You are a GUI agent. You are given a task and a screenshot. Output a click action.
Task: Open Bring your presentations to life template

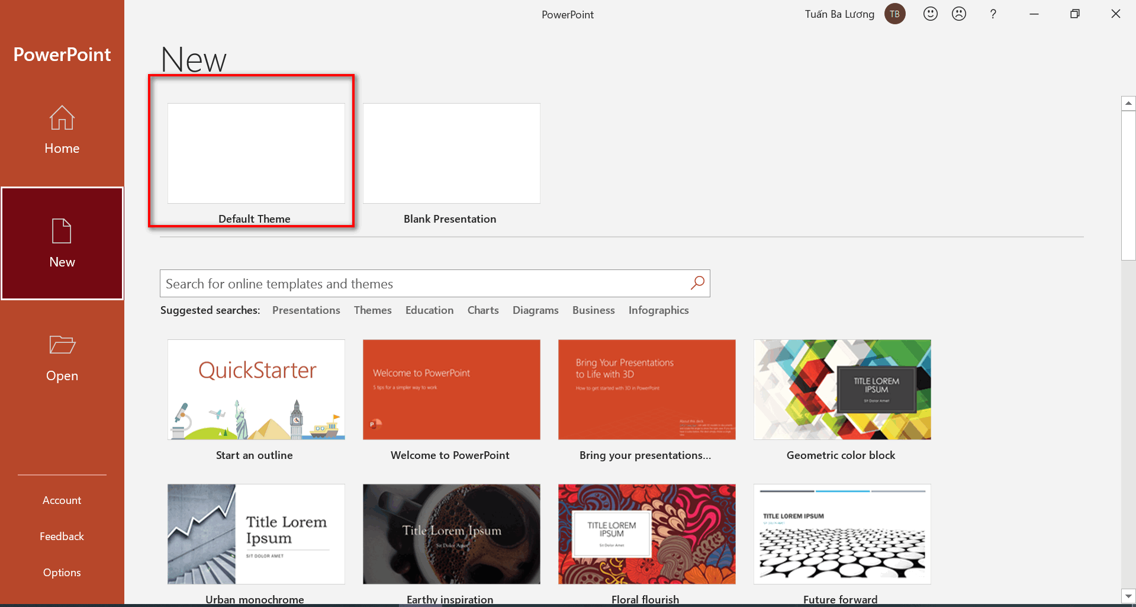pyautogui.click(x=646, y=389)
